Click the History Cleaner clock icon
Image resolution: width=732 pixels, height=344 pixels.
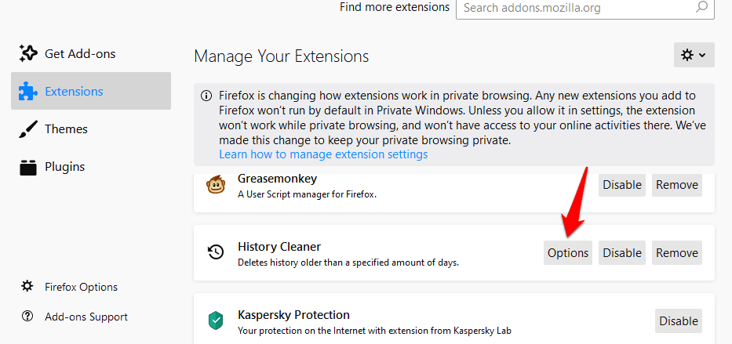215,252
